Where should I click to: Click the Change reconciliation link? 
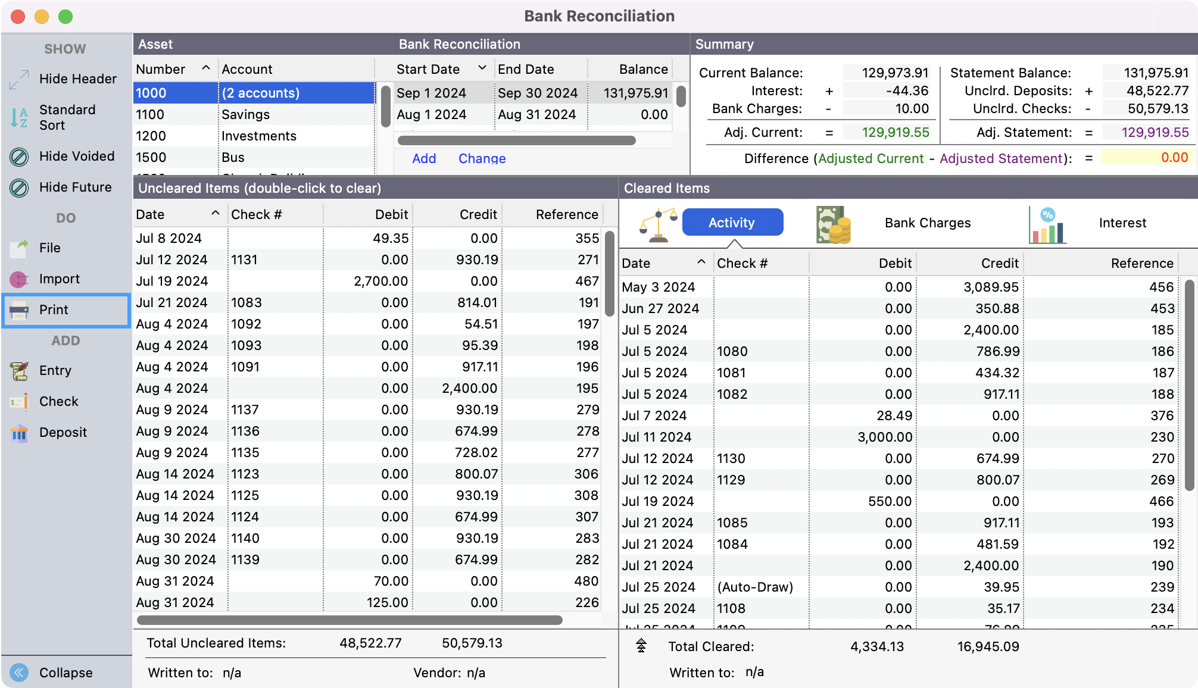482,159
